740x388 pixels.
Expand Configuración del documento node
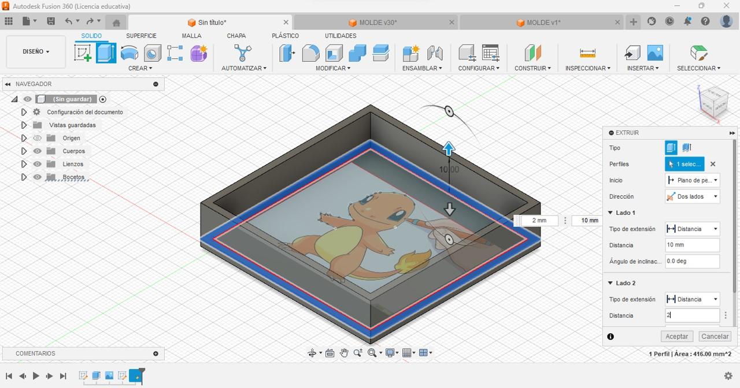point(24,112)
